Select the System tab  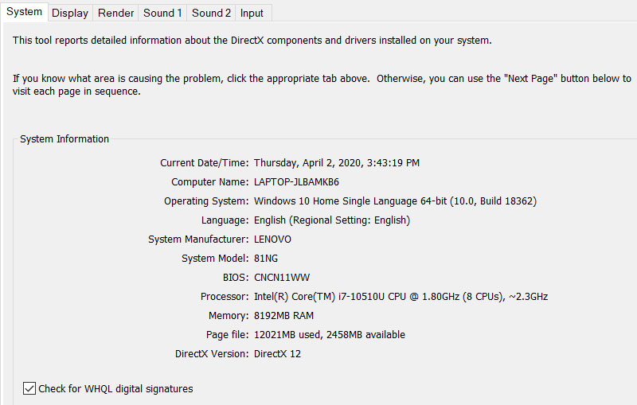(x=25, y=12)
